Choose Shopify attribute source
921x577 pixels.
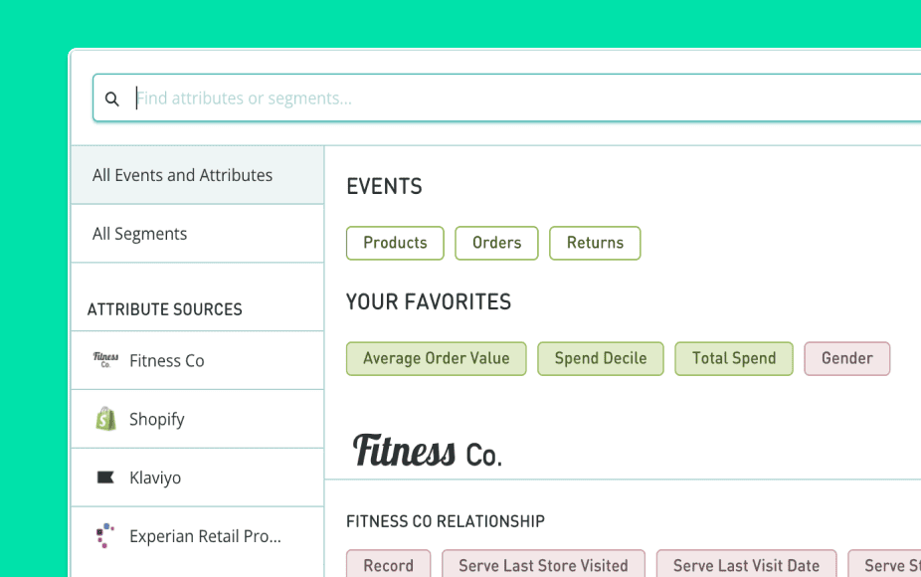coord(197,419)
